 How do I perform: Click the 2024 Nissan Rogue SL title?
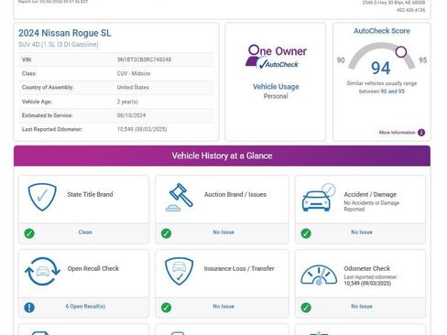[65, 33]
